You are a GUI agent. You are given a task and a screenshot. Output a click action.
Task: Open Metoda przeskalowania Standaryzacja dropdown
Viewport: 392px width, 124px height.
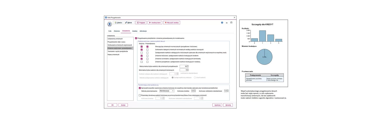(x=167, y=91)
